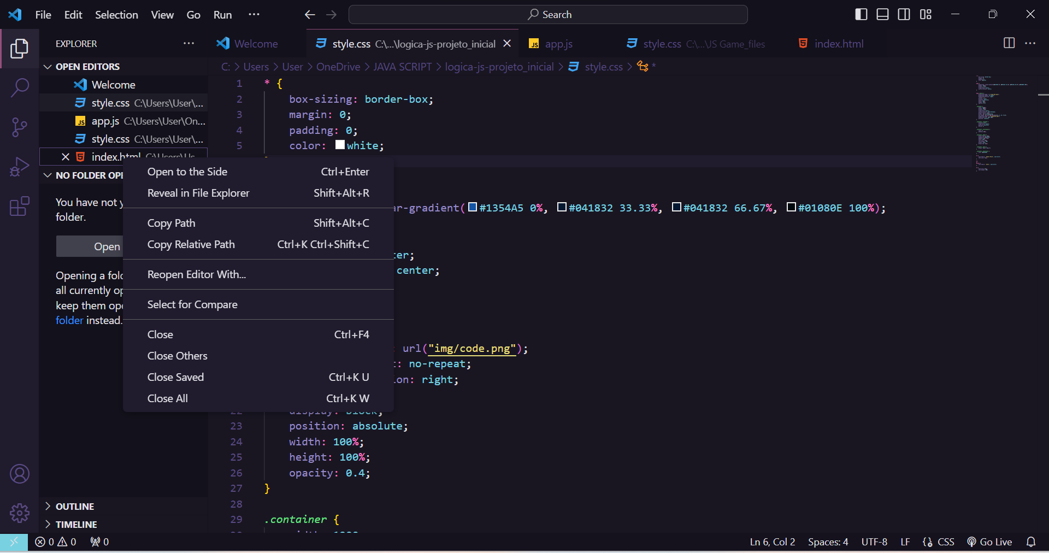Go forward using the right arrow
The width and height of the screenshot is (1049, 553).
click(331, 15)
